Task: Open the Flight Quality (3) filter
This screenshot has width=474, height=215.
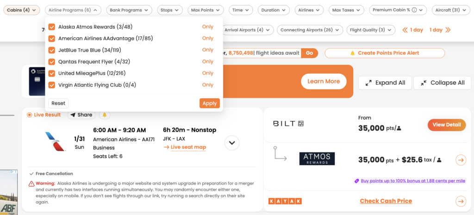Action: tap(371, 30)
